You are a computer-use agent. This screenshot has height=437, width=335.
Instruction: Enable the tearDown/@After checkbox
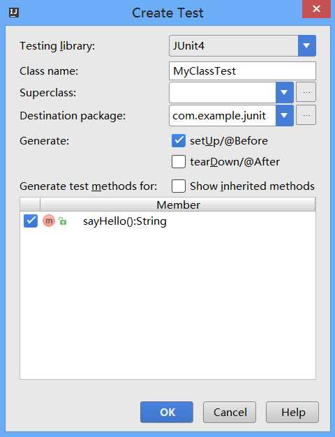tap(179, 162)
